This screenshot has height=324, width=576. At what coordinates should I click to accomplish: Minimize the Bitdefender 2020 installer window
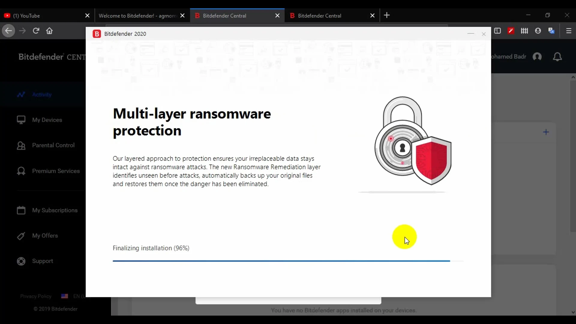pos(471,34)
